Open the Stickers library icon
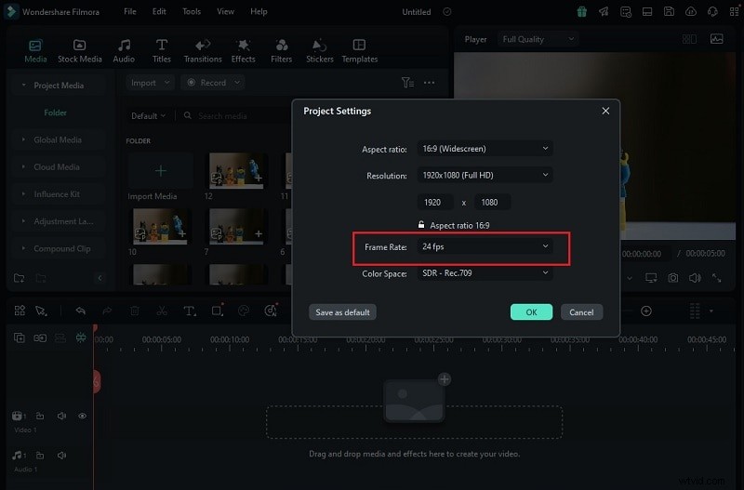Viewport: 744px width, 490px height. pyautogui.click(x=319, y=50)
